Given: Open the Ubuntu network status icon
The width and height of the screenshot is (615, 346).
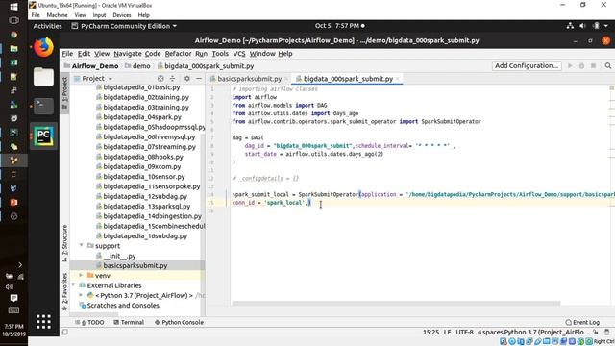Looking at the screenshot, I should (x=570, y=26).
